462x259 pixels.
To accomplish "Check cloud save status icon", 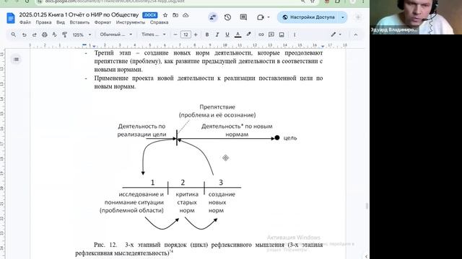I will coord(186,15).
